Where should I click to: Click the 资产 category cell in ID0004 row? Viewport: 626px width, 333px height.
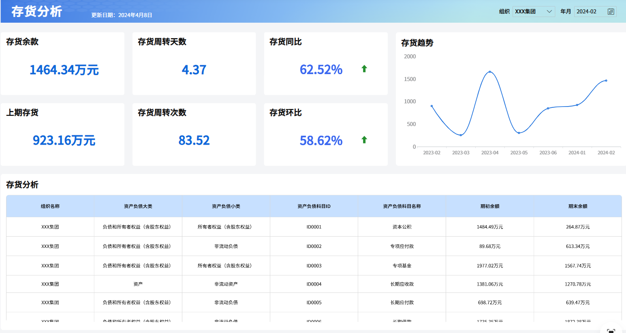138,284
